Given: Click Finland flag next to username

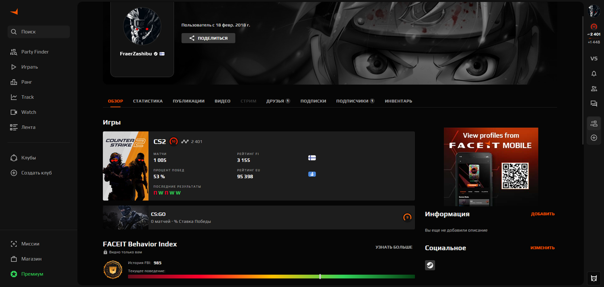Looking at the screenshot, I should point(162,54).
